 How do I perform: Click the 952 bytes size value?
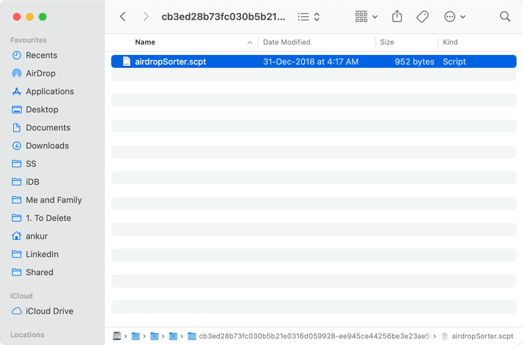414,61
